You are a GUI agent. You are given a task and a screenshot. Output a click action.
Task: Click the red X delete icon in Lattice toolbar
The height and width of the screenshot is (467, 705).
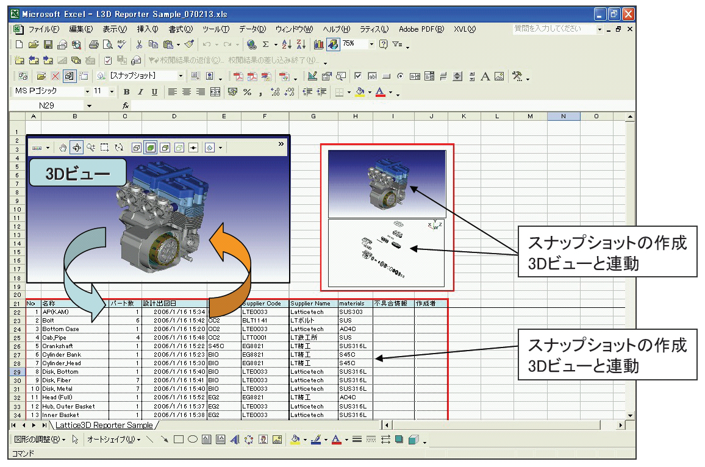point(55,76)
